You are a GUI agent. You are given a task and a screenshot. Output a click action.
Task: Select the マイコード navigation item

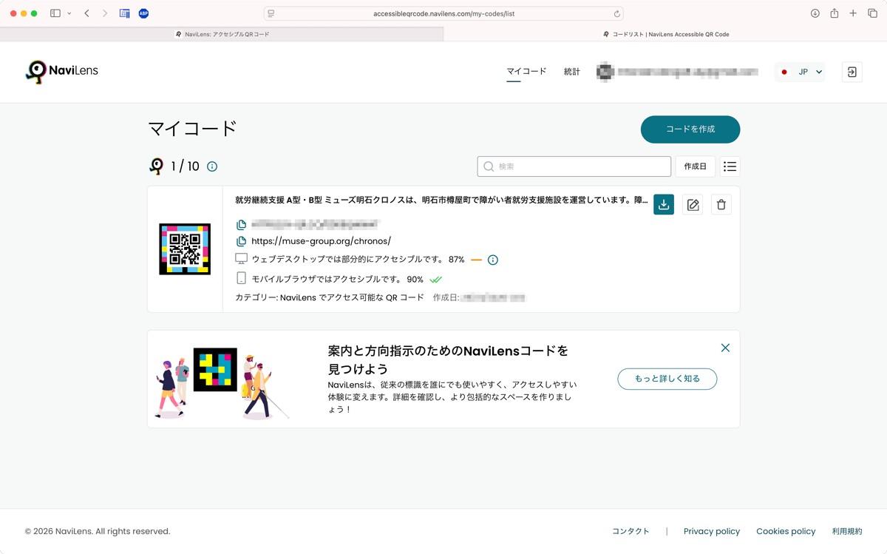click(526, 72)
